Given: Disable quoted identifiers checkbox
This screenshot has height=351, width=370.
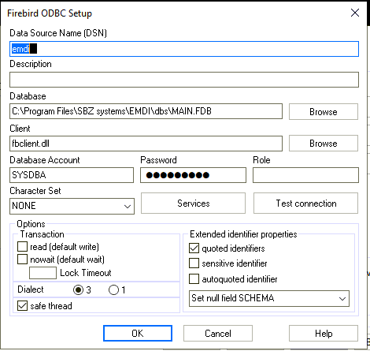Looking at the screenshot, I should pyautogui.click(x=194, y=248).
